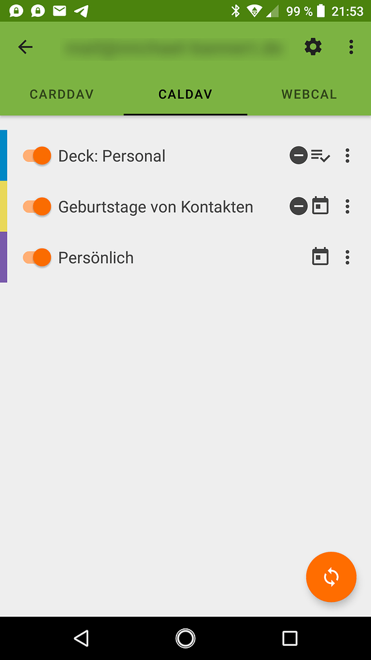The image size is (371, 660).
Task: Click the read-only icon on Geburtstage von Kontakten
Action: coord(298,206)
